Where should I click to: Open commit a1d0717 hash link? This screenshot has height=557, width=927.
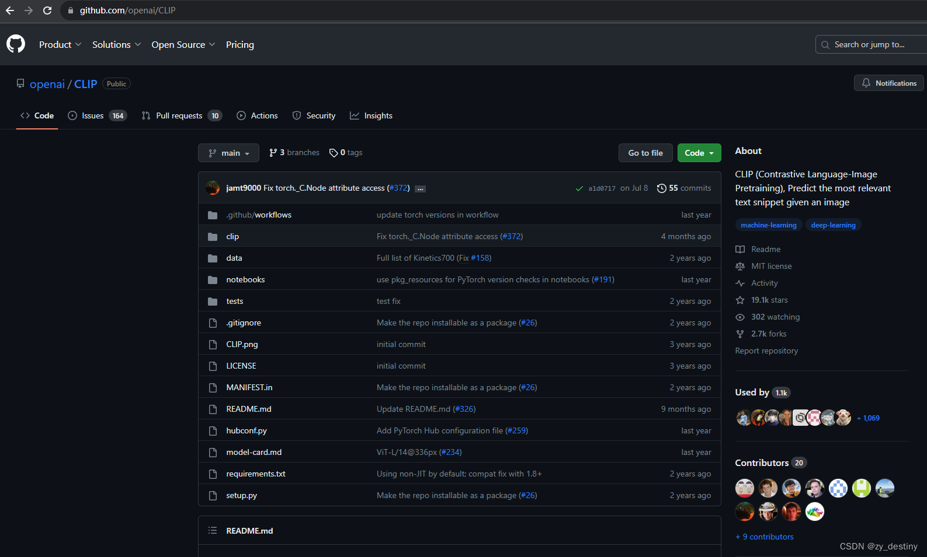point(602,188)
